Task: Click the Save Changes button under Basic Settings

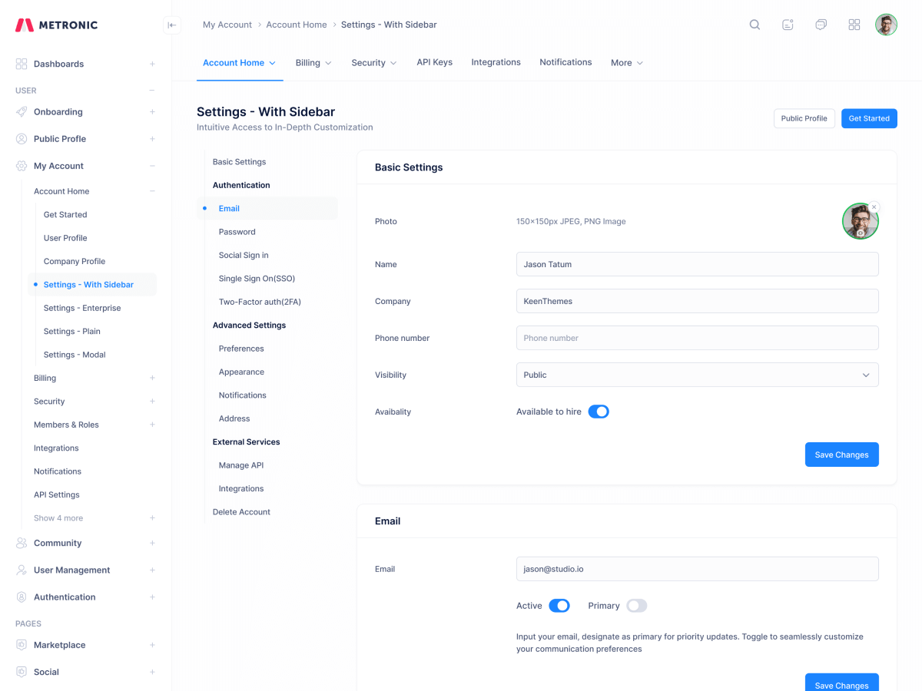Action: 841,454
